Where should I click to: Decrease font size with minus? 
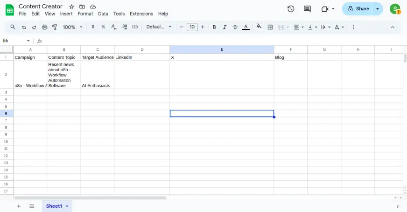click(x=182, y=27)
